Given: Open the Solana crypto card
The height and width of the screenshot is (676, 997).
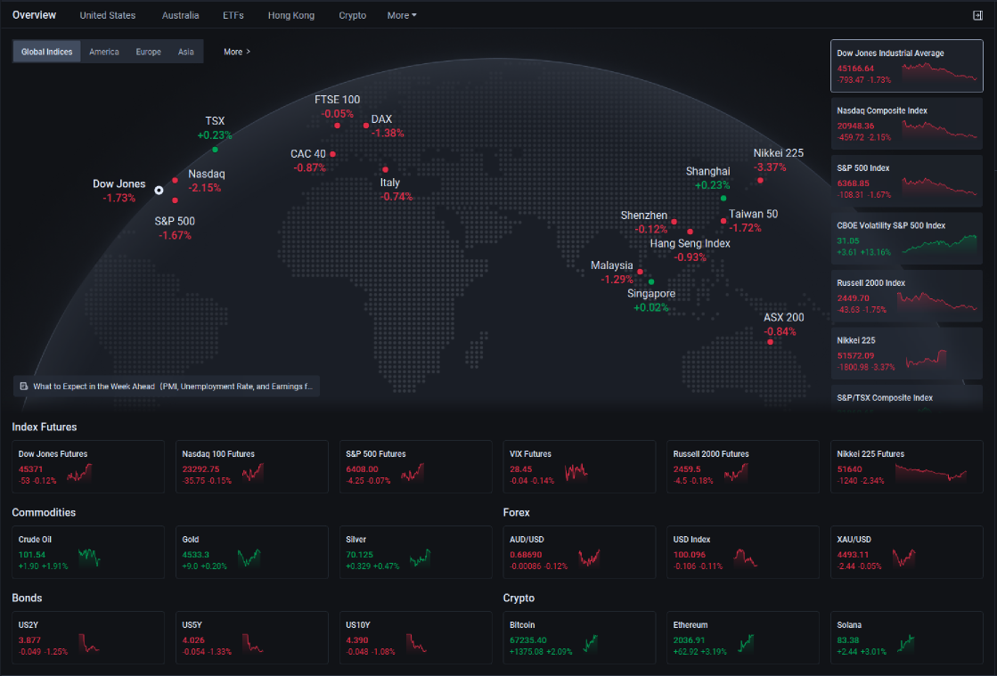Looking at the screenshot, I should click(907, 638).
